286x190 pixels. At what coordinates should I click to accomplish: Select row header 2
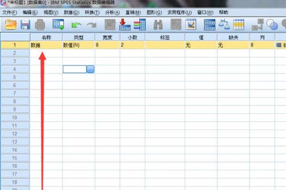pos(15,53)
